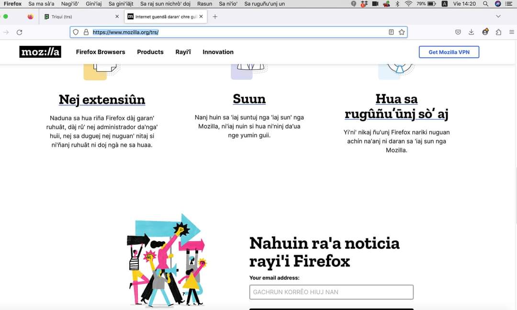517x310 pixels.
Task: Open the Nagi'iô' menu
Action: 70,4
